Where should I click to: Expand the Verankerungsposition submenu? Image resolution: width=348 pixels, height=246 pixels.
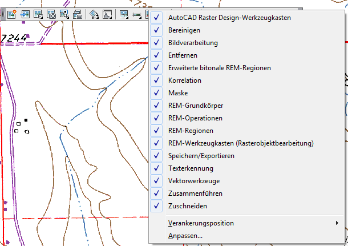click(x=246, y=223)
